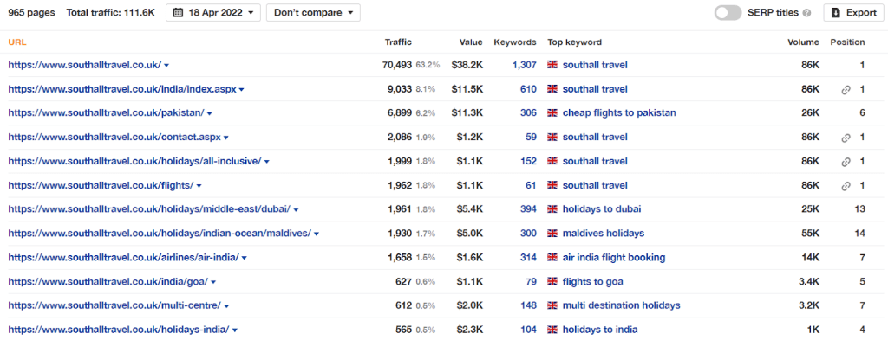This screenshot has height=340, width=888.
Task: Click the UK flag beside maldives holidays
Action: click(552, 234)
